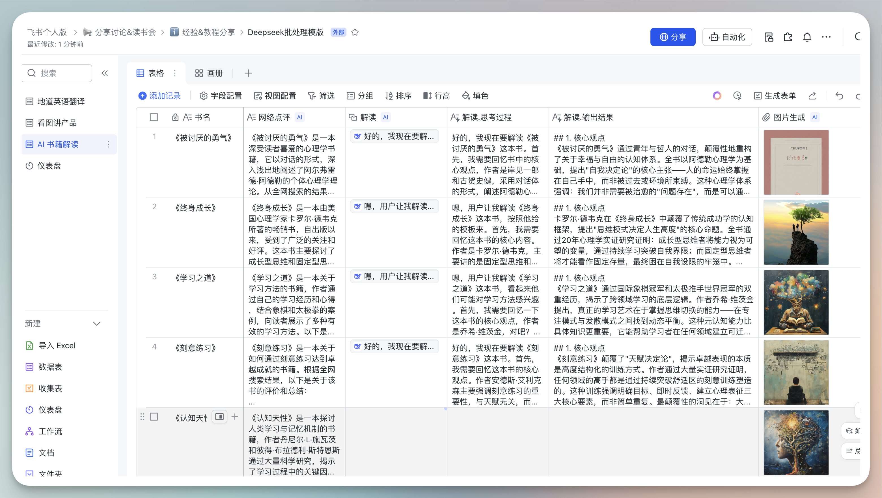
Task: Open the more options ellipsis in the top header
Action: (826, 37)
